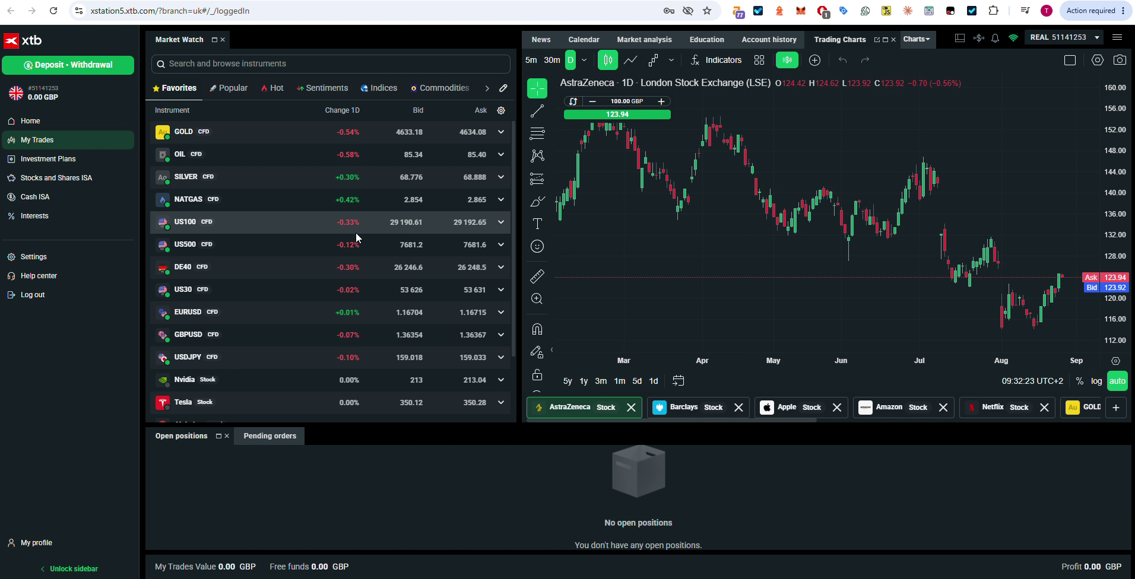This screenshot has width=1135, height=579.
Task: Open the Calendar tab
Action: [x=584, y=40]
